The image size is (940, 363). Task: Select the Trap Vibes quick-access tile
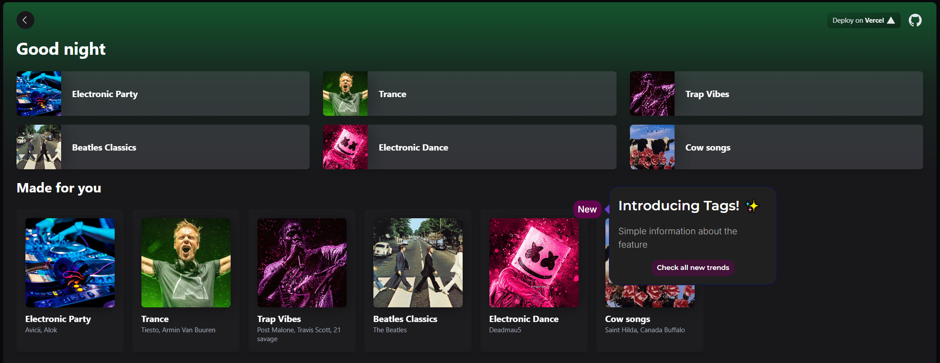pyautogui.click(x=776, y=94)
